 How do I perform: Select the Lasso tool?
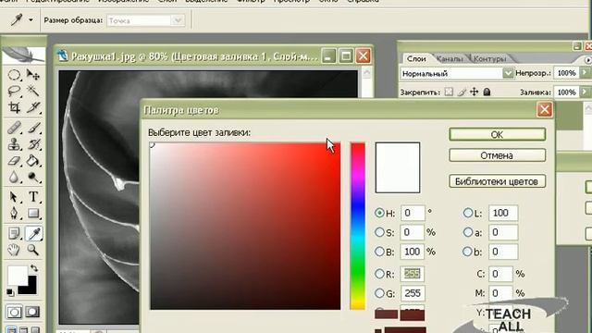pyautogui.click(x=14, y=91)
